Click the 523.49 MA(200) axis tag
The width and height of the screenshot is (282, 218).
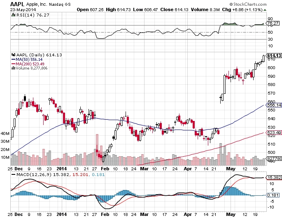click(274, 132)
